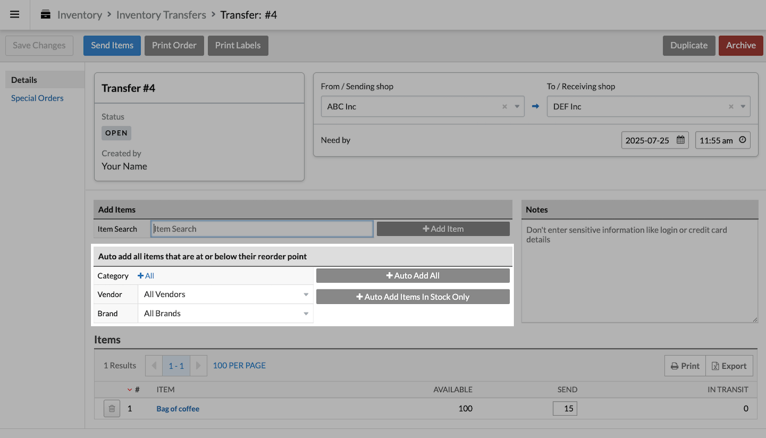Click the Inventory box icon in breadcrumb

click(46, 14)
